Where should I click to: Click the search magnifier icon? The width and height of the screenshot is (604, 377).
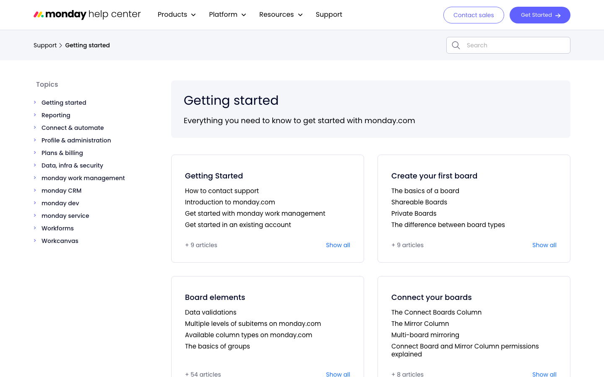456,45
